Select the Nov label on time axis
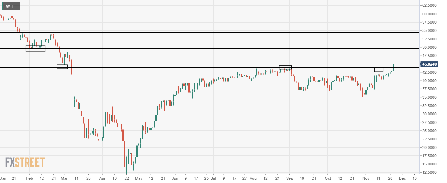Viewport: 447px width, 183px height. click(x=366, y=178)
